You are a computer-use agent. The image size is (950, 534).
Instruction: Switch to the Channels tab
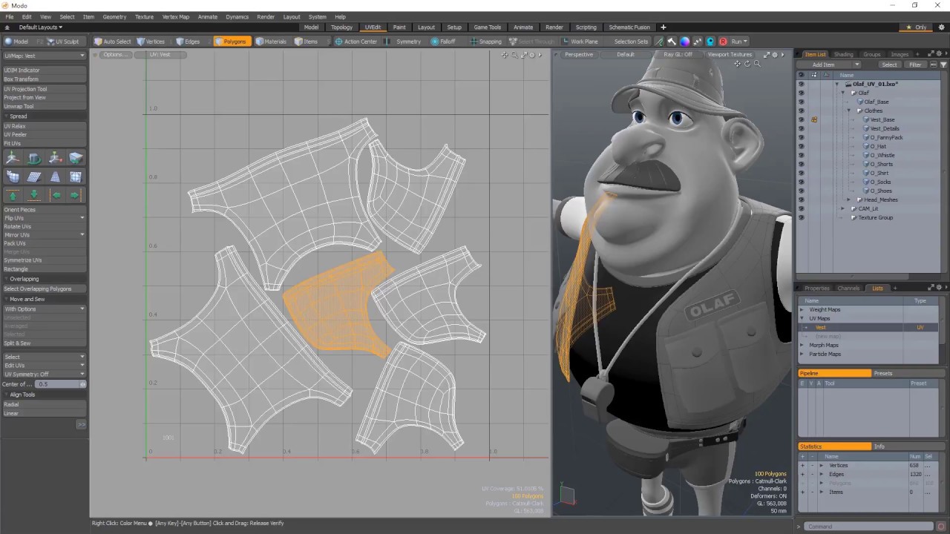[x=848, y=289]
